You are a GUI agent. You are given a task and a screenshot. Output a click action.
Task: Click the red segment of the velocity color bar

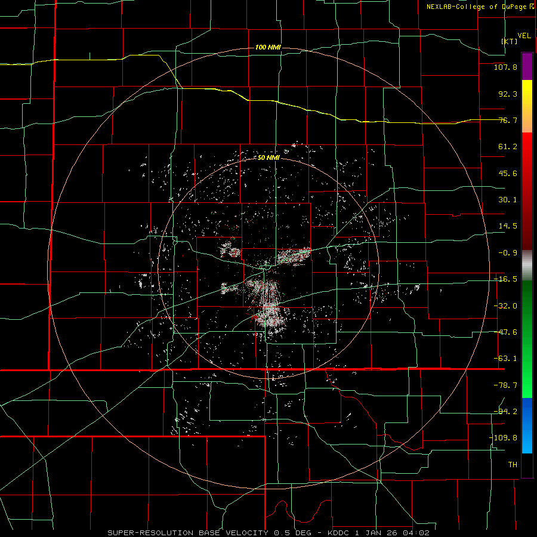527,191
